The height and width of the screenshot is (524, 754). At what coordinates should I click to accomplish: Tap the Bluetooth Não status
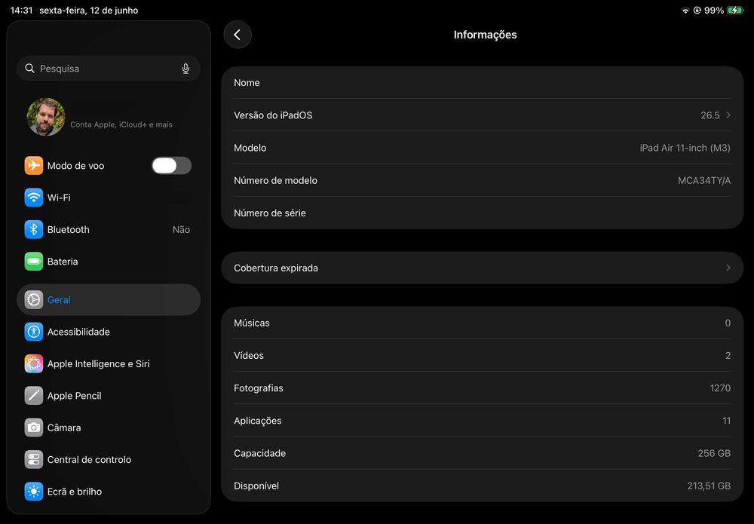click(181, 230)
